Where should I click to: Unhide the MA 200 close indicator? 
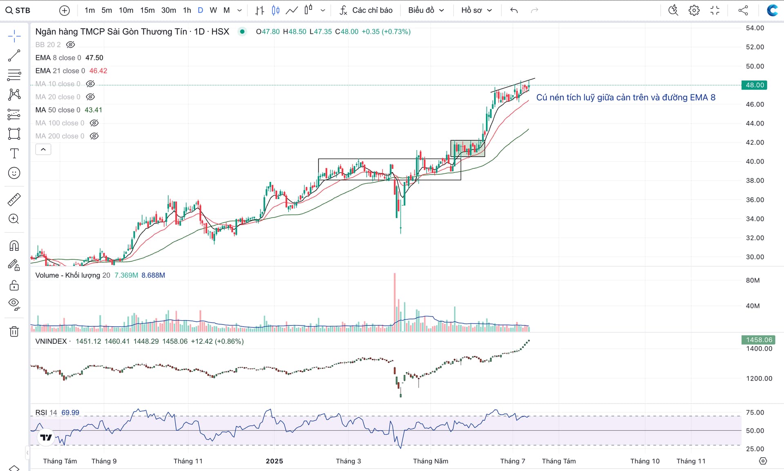94,136
